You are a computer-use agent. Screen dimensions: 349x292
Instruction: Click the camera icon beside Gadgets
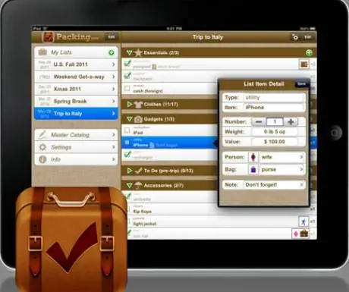(x=138, y=119)
